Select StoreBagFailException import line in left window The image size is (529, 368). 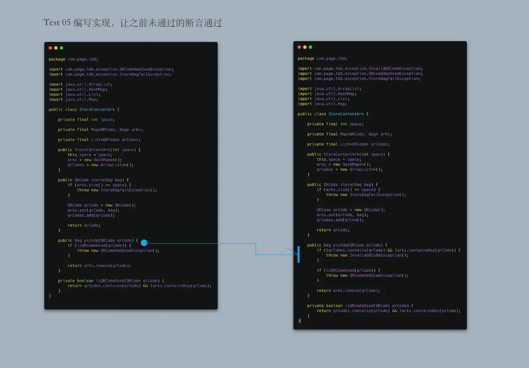click(x=110, y=75)
